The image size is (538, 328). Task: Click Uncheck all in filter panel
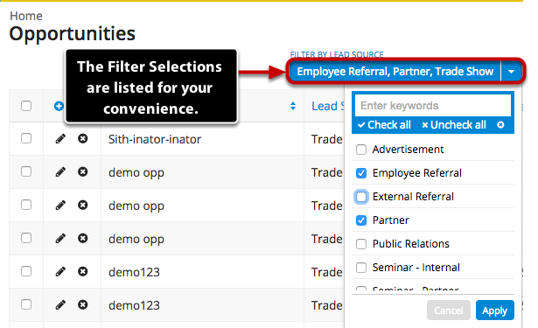454,125
